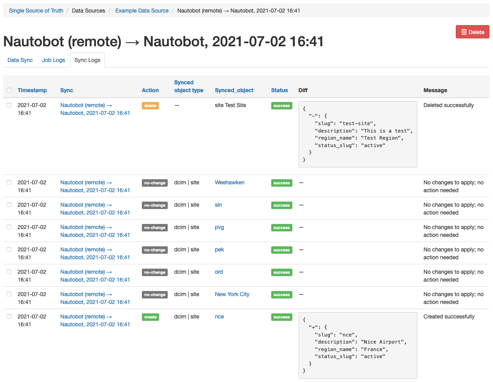Open the Weehawken synced object
Screen dimensions: 493x382
229,182
